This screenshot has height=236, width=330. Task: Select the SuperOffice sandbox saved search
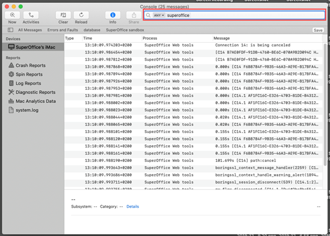[x=125, y=30]
